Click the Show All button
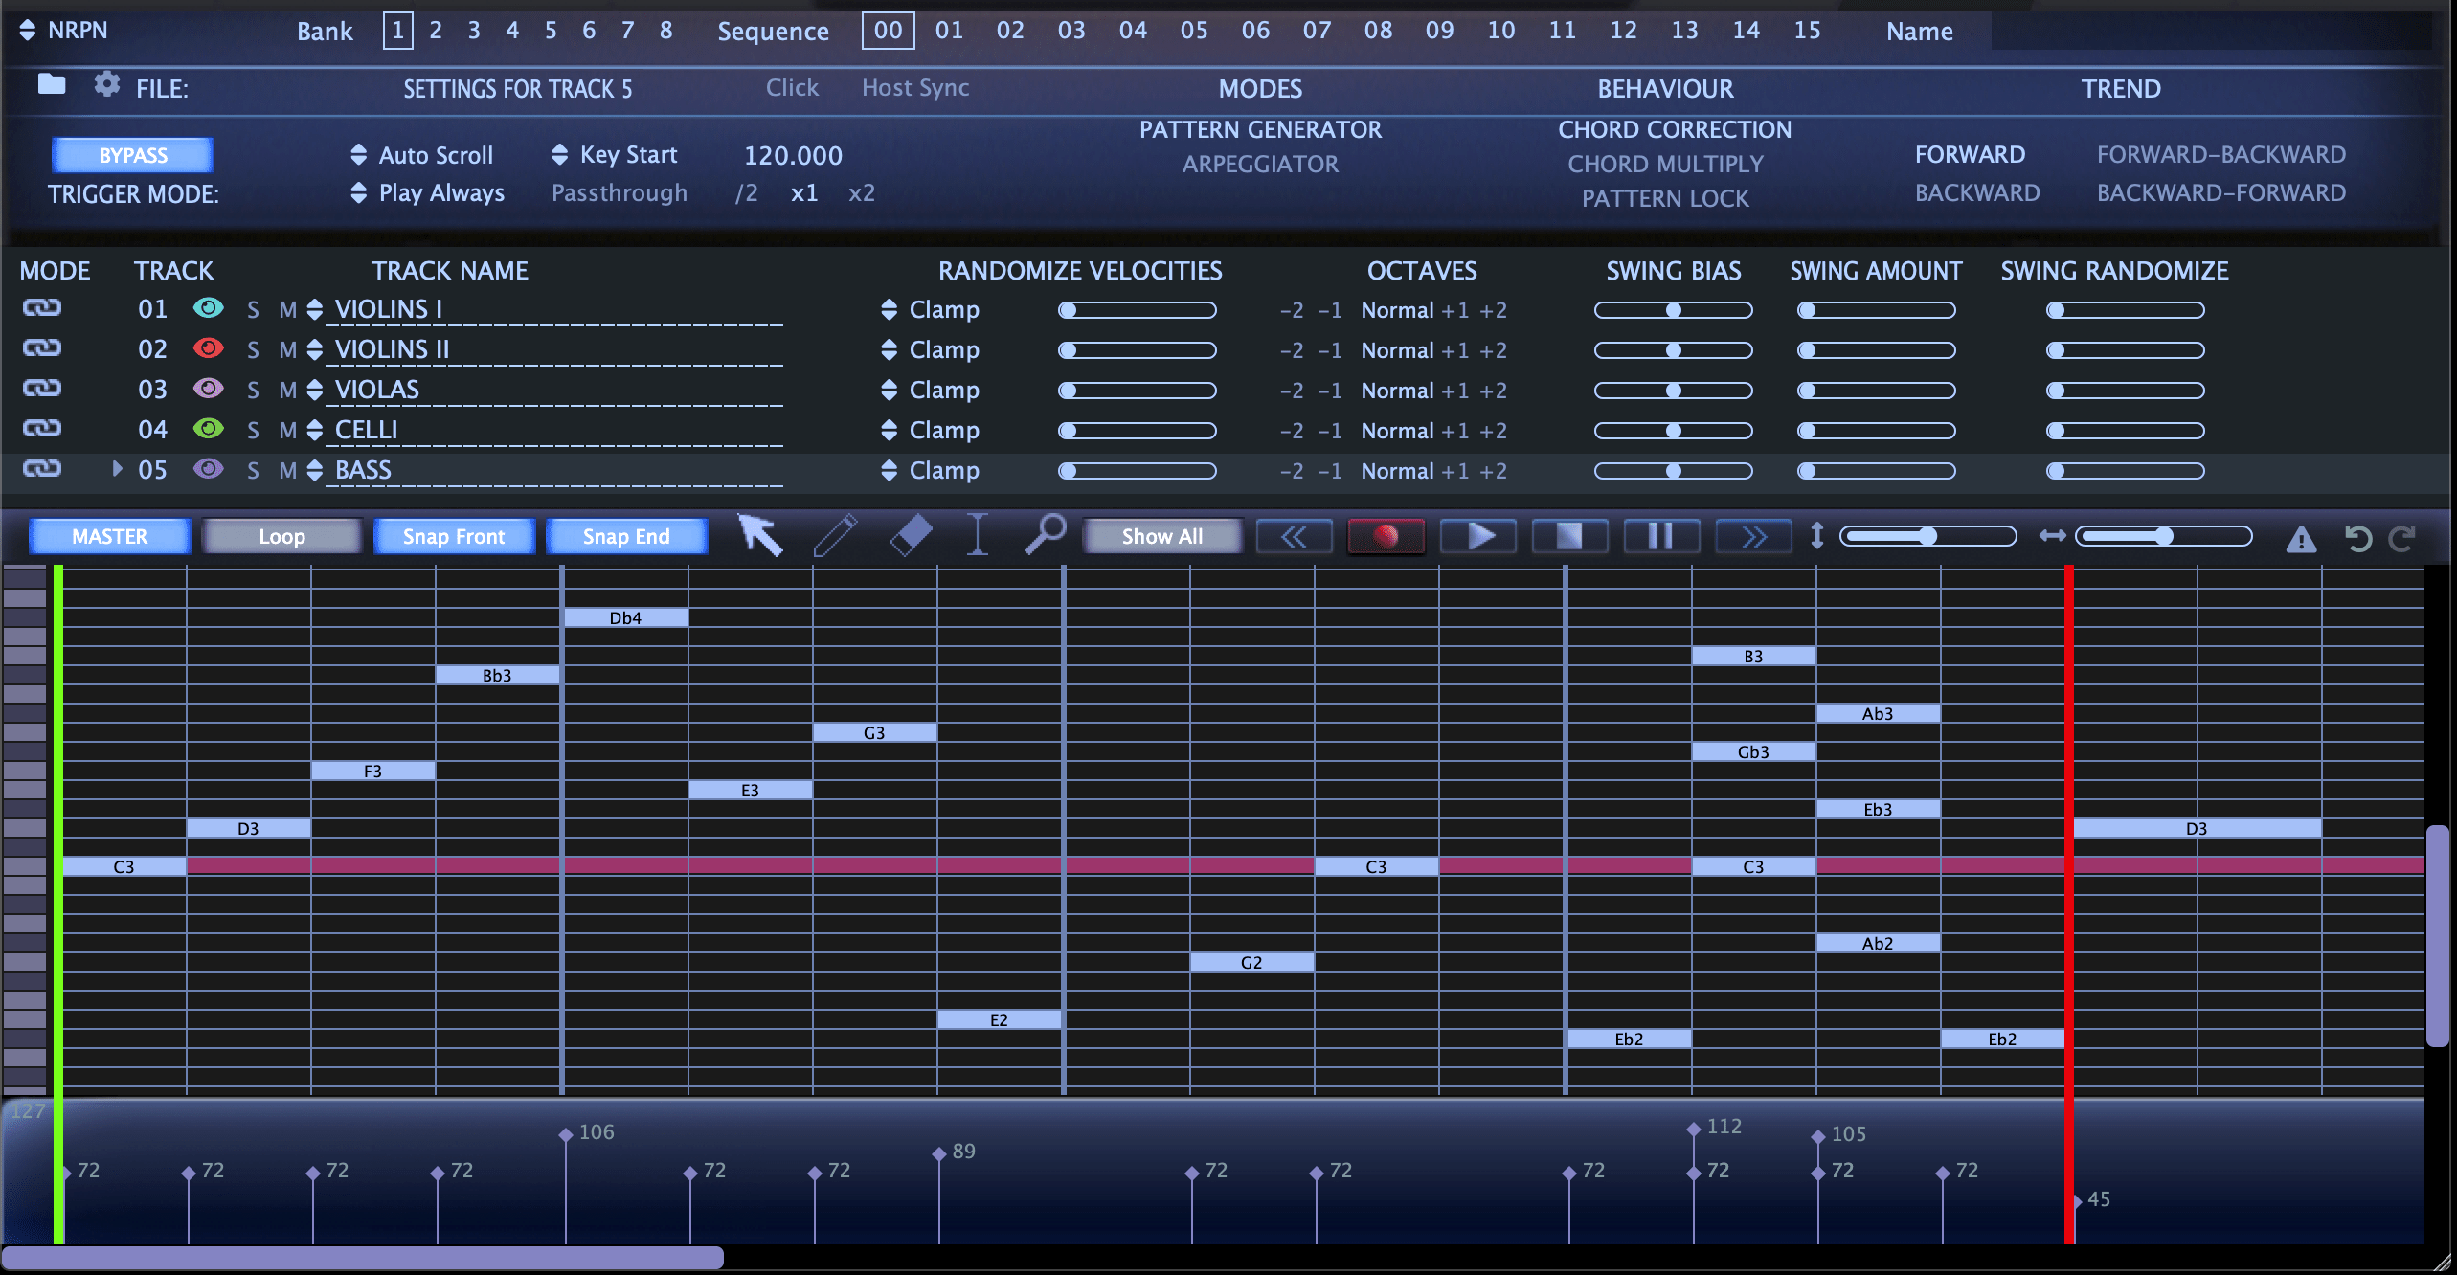Screen dimensions: 2457x1275 1162,536
